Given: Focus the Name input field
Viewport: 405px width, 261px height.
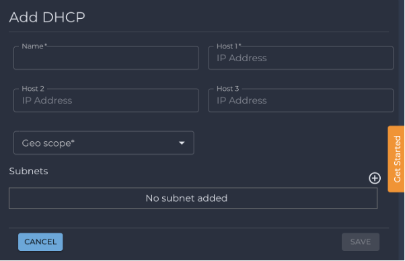Looking at the screenshot, I should 106,58.
